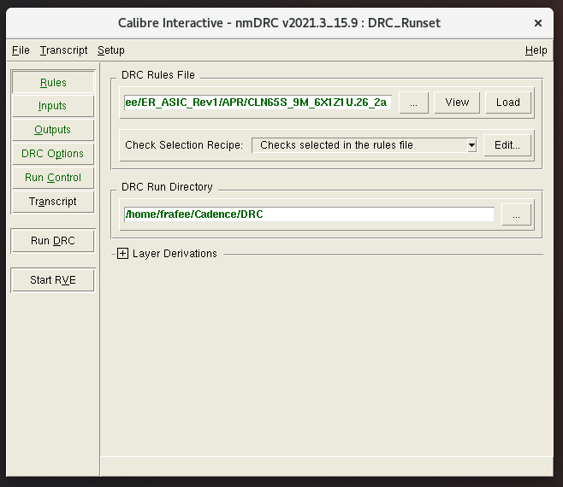Open the Check Selection Recipe dropdown
The width and height of the screenshot is (563, 487).
pos(364,145)
